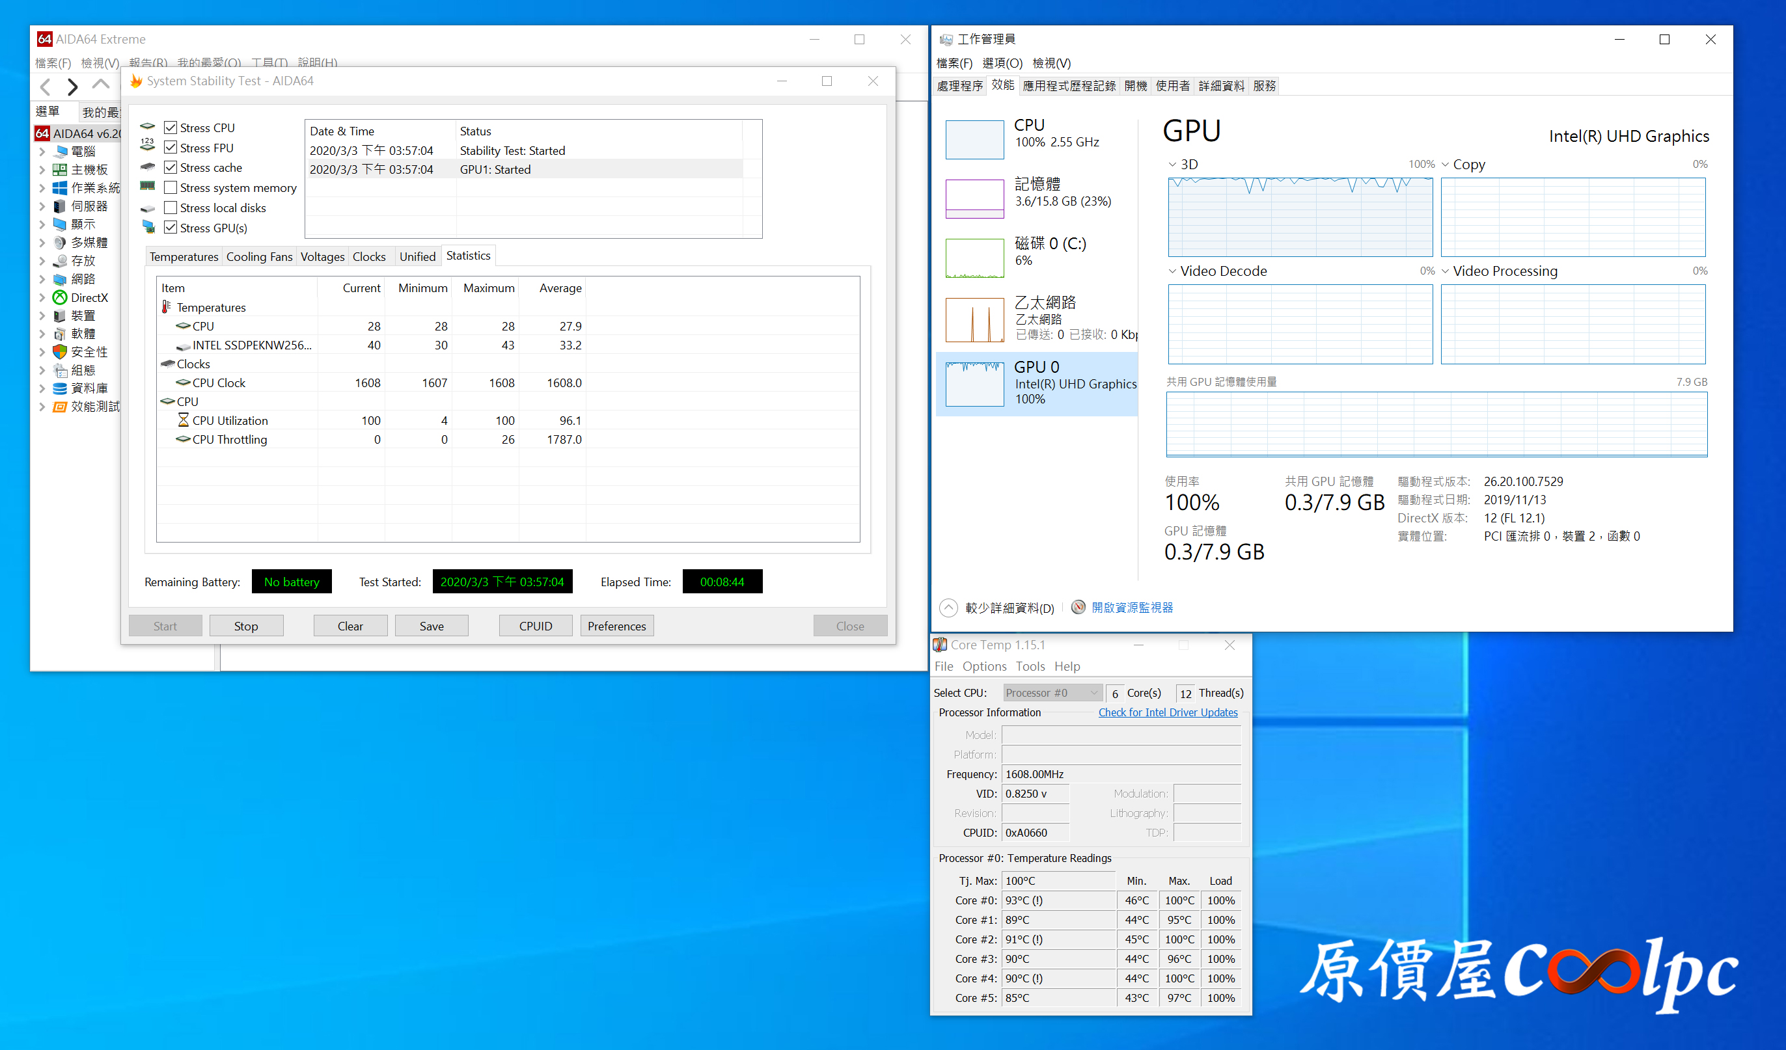Click the Preferences button

coord(616,626)
